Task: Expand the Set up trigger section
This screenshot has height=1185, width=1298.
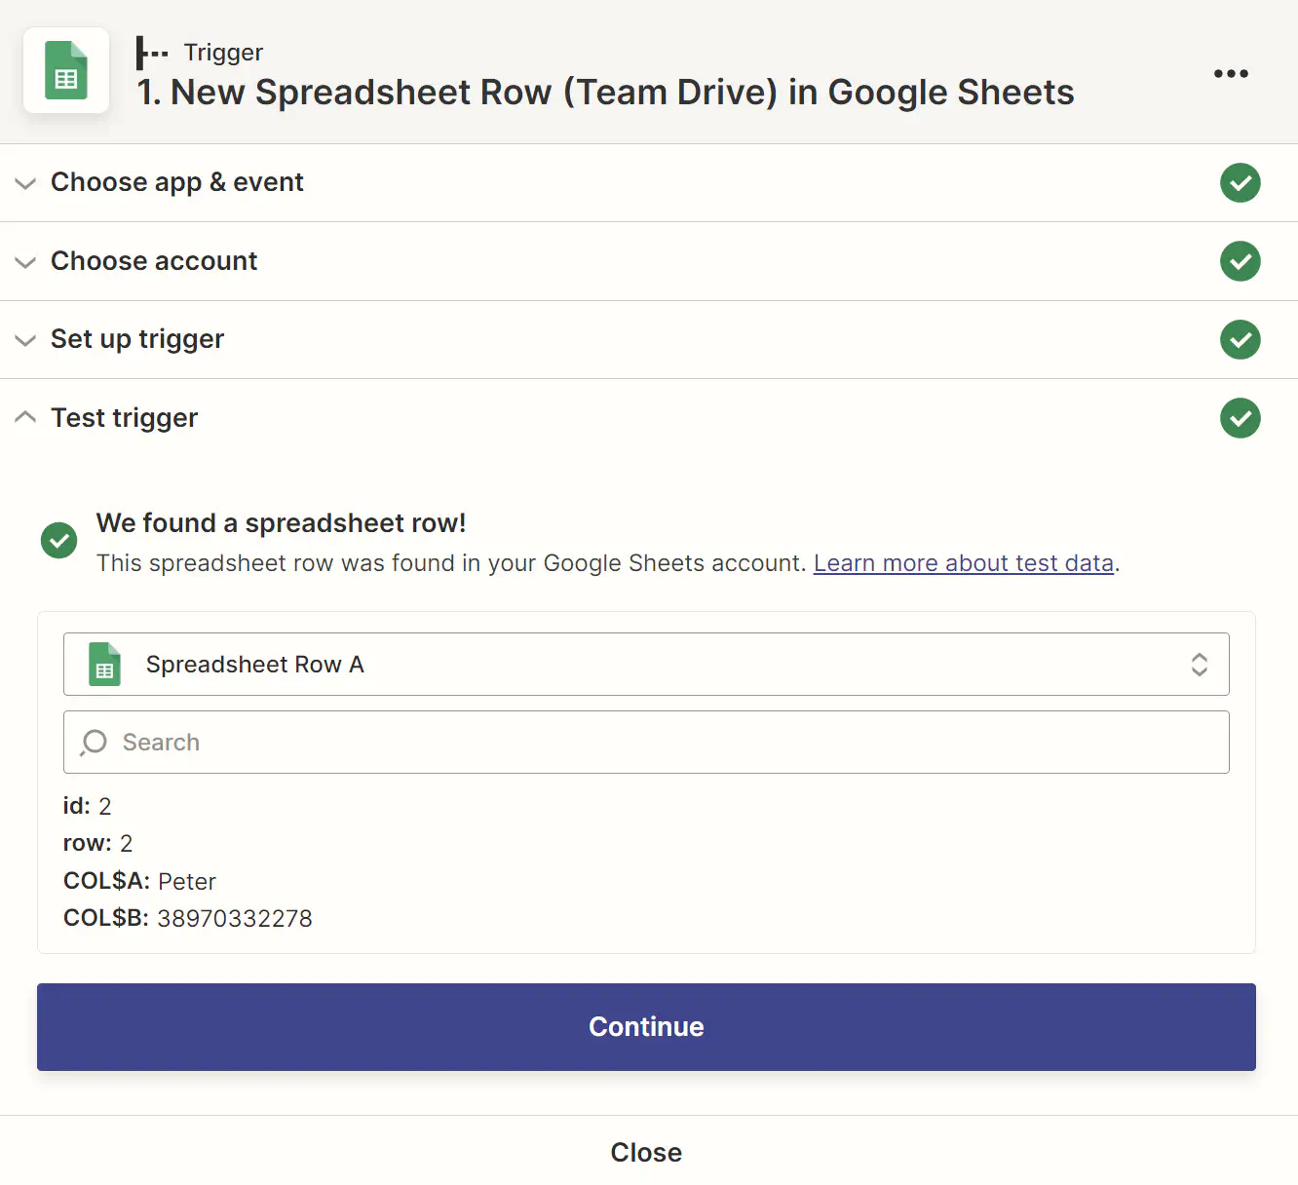Action: (649, 339)
